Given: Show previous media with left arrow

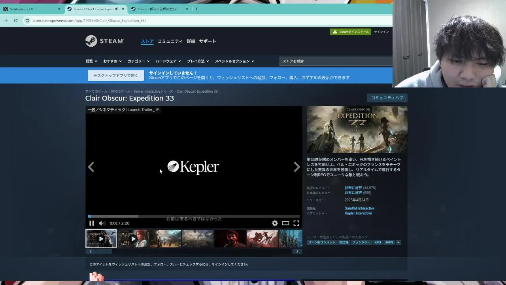Looking at the screenshot, I should point(91,167).
